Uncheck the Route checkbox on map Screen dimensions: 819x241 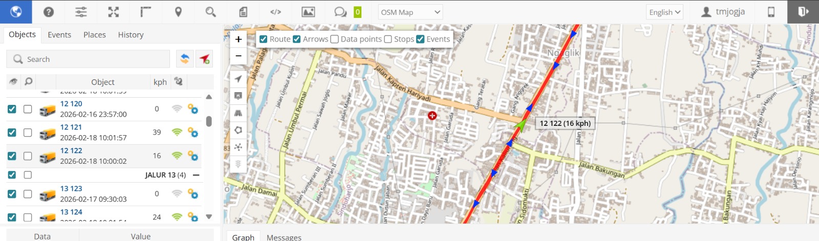point(263,39)
